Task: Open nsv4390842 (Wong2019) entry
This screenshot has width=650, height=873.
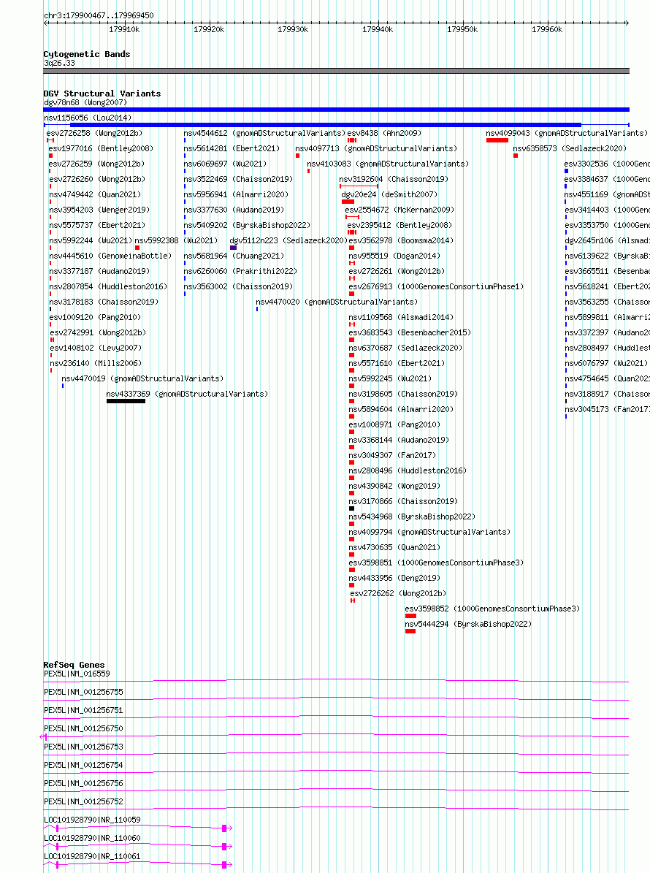Action: (394, 486)
